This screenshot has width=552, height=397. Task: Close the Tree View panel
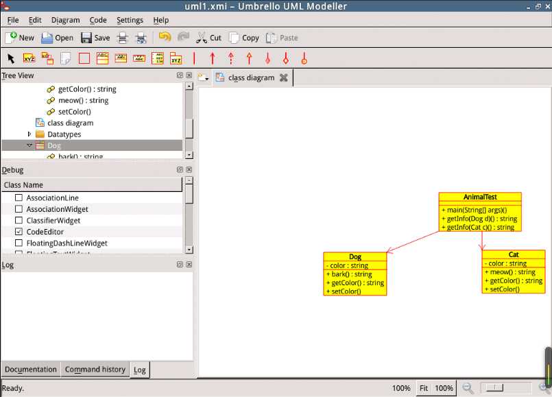point(189,75)
